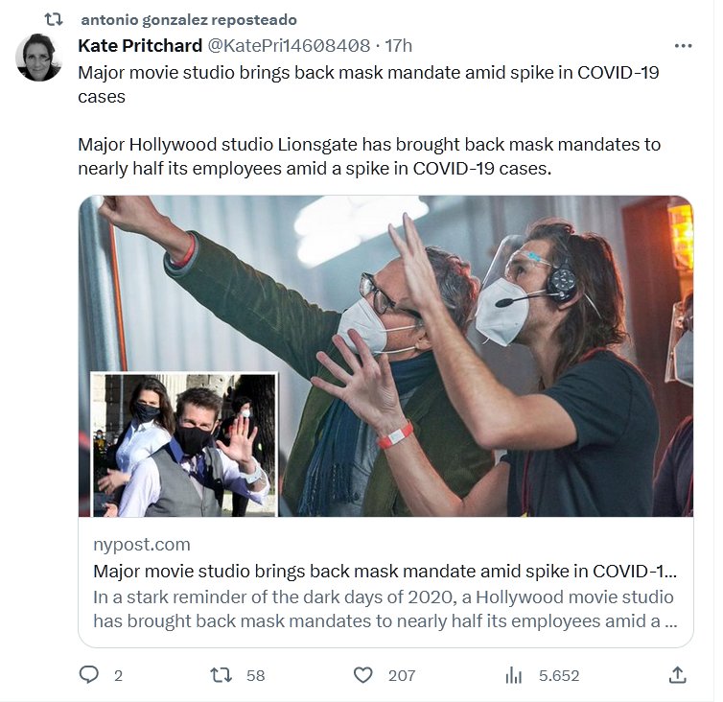Click the 17h timestamp
The width and height of the screenshot is (723, 702).
tap(399, 45)
